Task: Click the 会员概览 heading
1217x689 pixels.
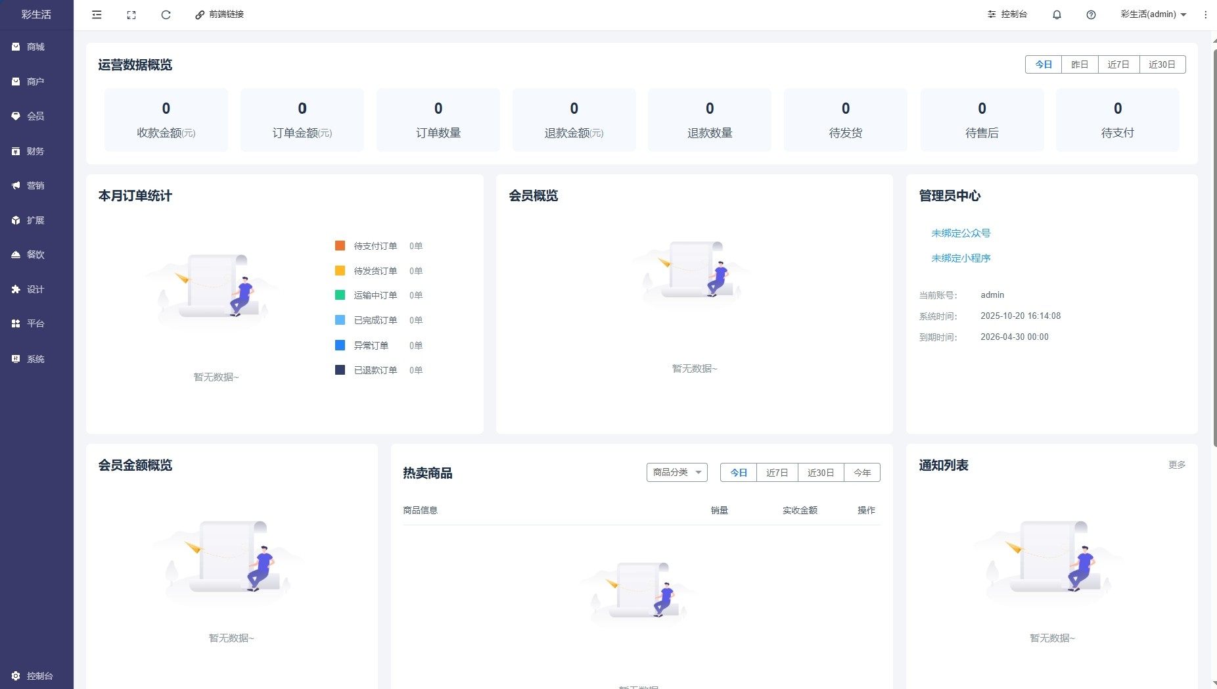Action: [534, 196]
